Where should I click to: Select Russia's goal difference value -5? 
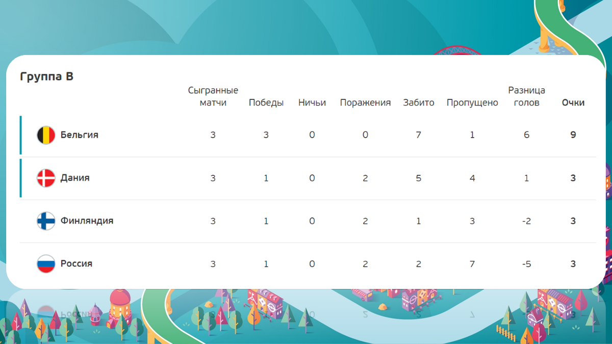click(526, 263)
